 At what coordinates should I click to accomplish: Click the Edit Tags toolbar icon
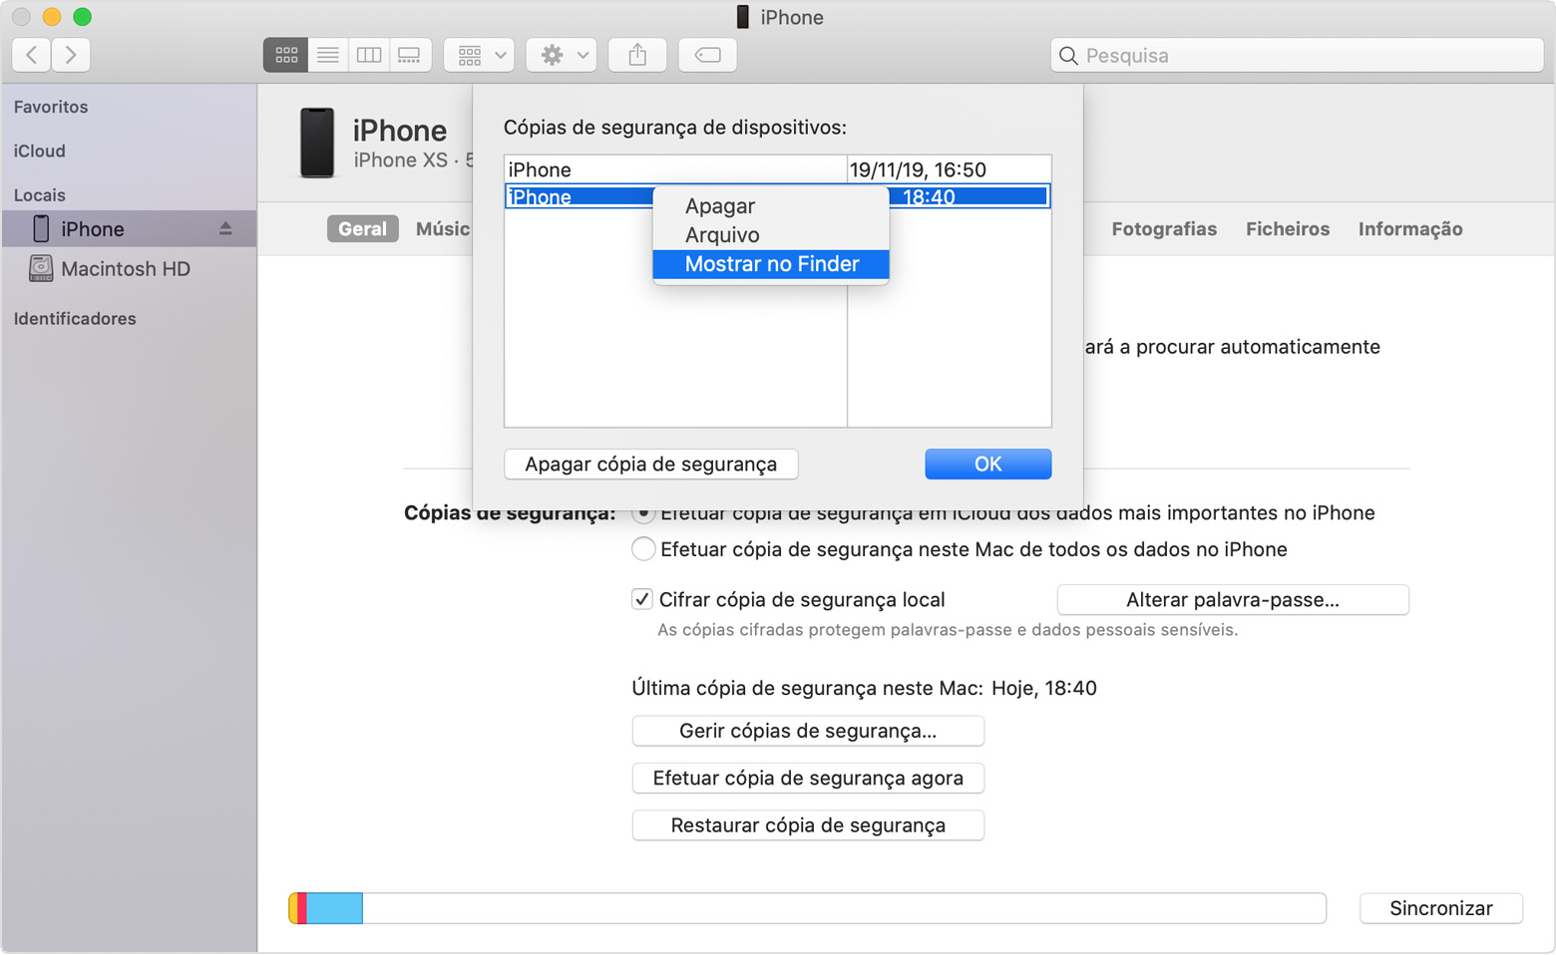click(708, 55)
